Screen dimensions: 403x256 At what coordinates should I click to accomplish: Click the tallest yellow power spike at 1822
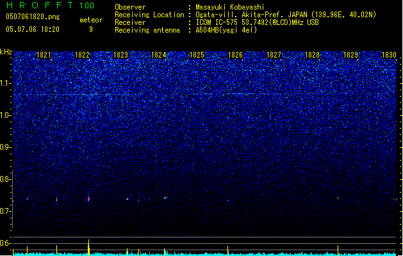(88, 247)
